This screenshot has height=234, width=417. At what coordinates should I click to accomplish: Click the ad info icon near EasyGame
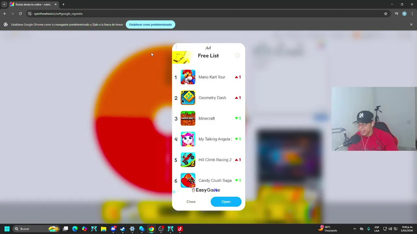174,192
